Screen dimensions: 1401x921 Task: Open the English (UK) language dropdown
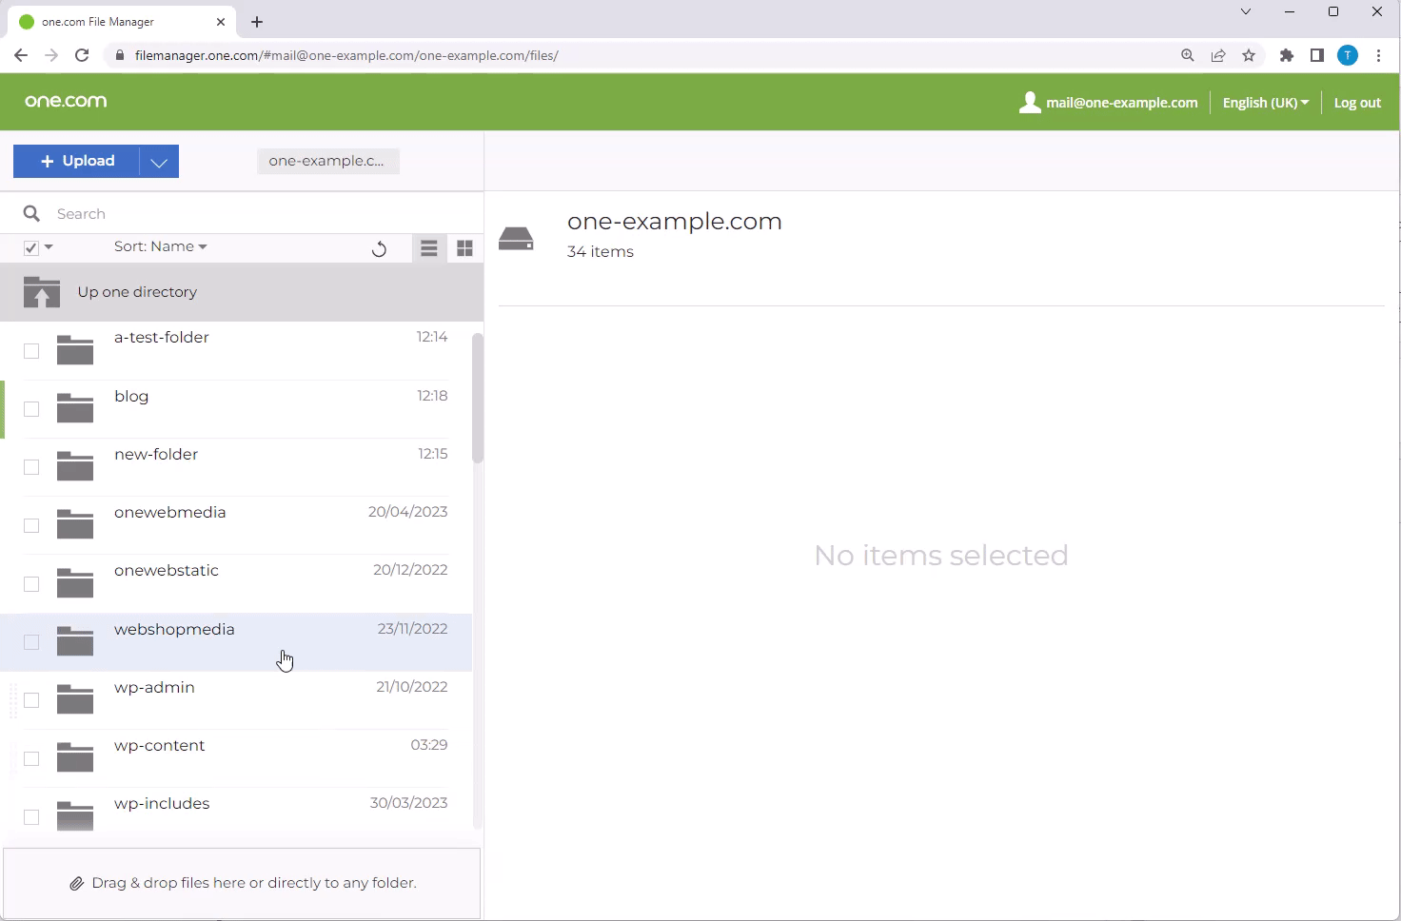1265,102
